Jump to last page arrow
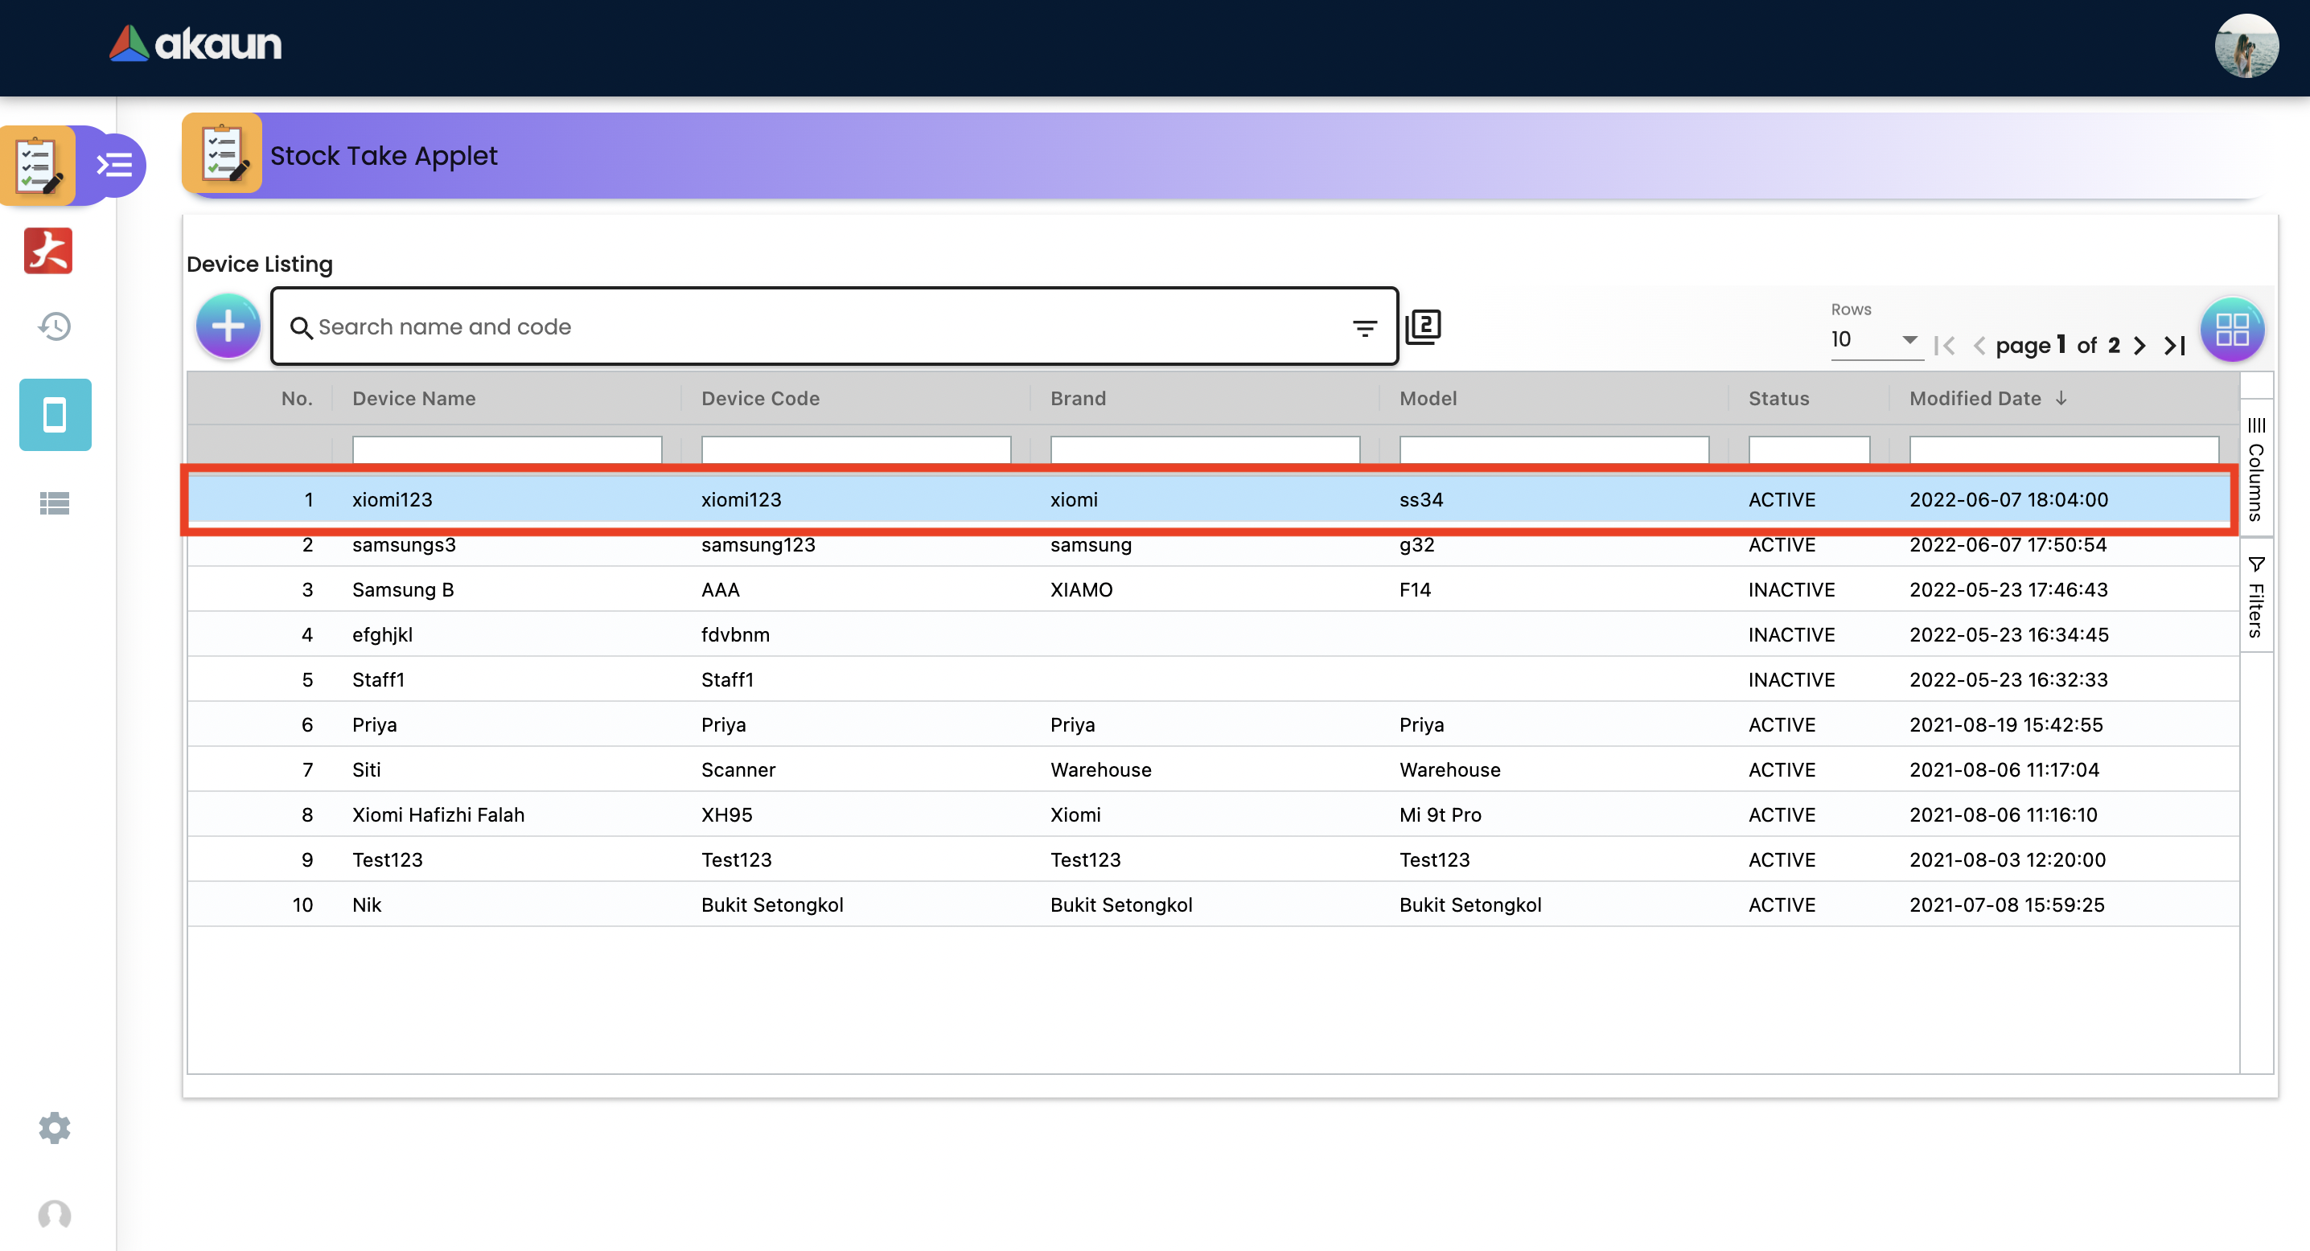The height and width of the screenshot is (1251, 2310). pyautogui.click(x=2175, y=346)
